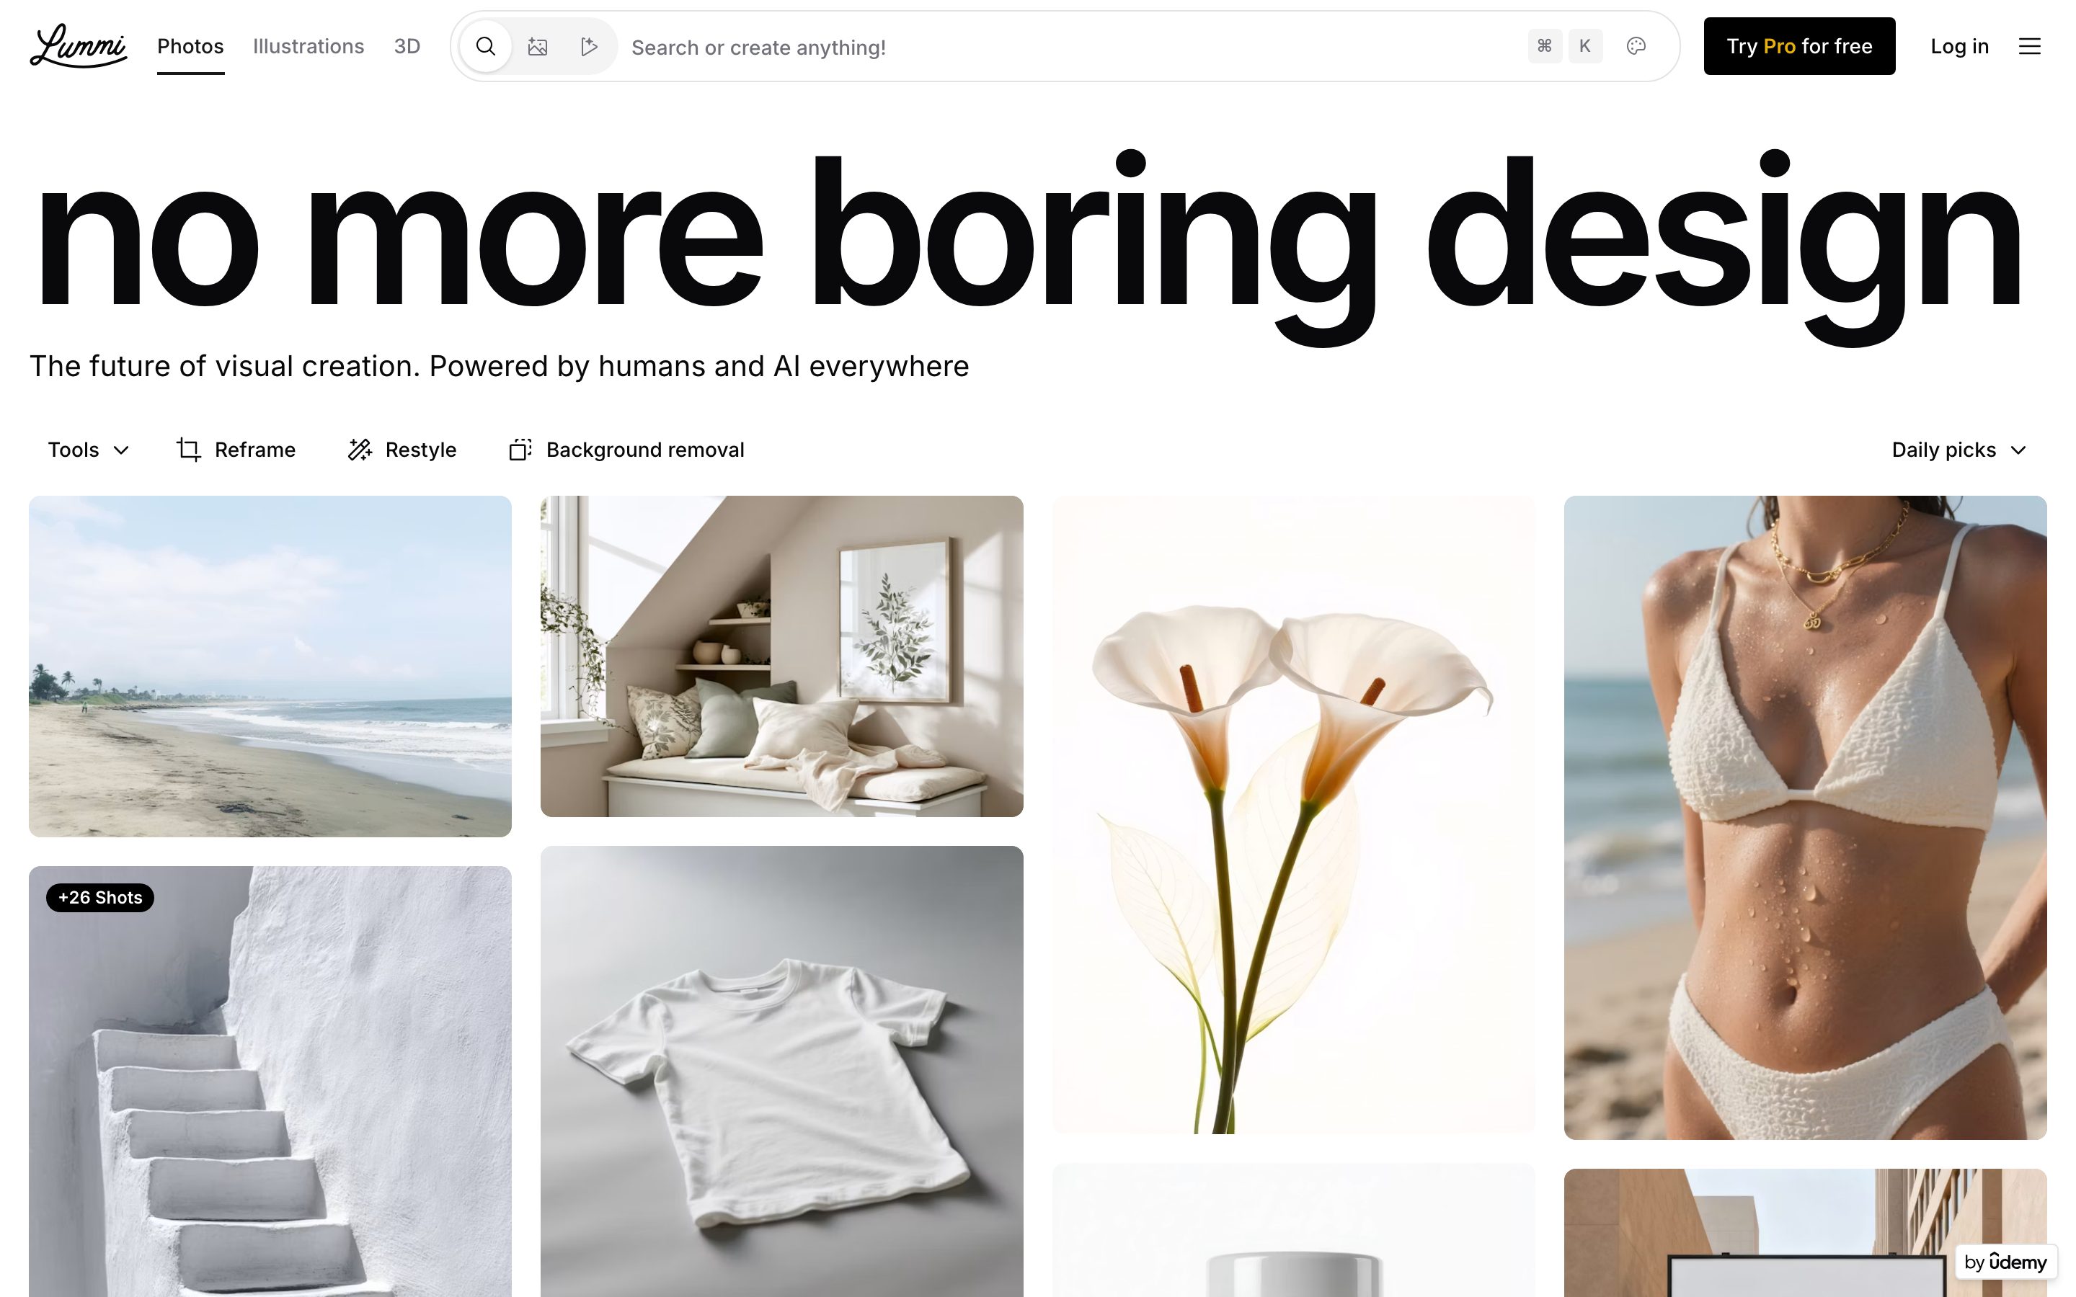Open the white t-shirt mockup photo
This screenshot has width=2076, height=1297.
(x=781, y=1071)
